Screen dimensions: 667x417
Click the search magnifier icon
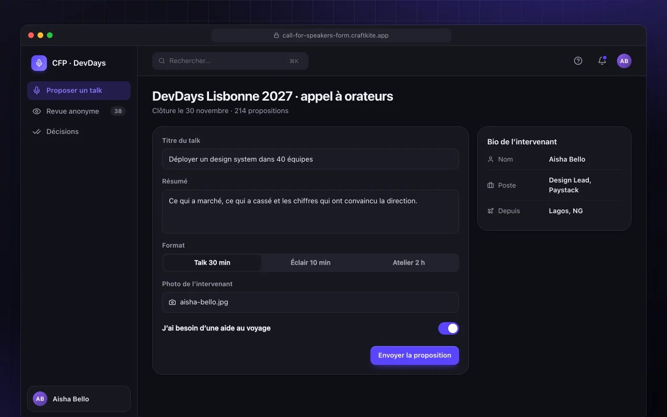(x=162, y=61)
